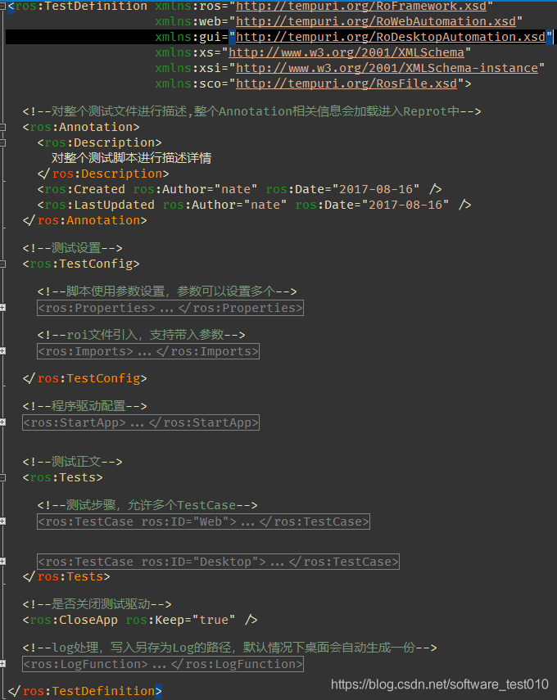Click the closing ros:Description tag

click(103, 174)
